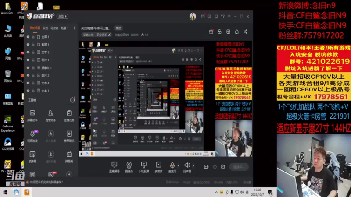Open the 弹幕助手 danmaku assistant tool

pos(32,116)
